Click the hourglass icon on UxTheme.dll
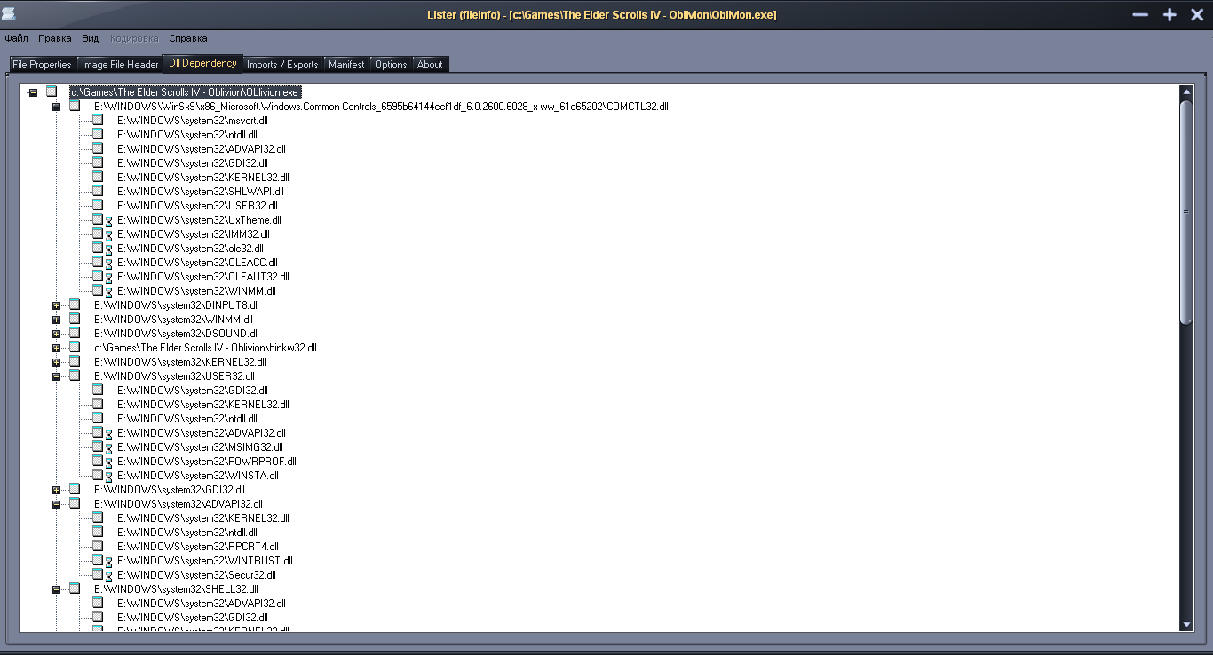 click(109, 221)
